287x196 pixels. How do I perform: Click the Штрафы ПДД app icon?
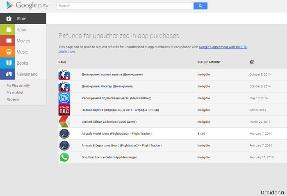pyautogui.click(x=64, y=110)
